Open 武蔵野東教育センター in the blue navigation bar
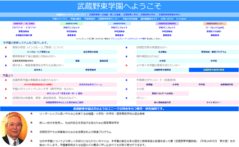Viewport: 239px width, 147px height. tap(109, 19)
